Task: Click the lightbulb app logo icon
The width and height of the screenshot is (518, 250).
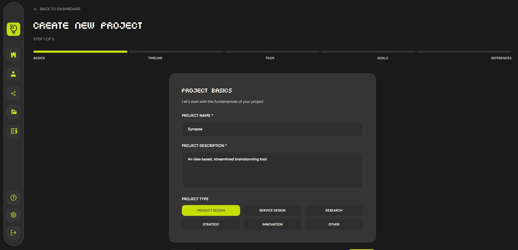Action: (x=13, y=29)
